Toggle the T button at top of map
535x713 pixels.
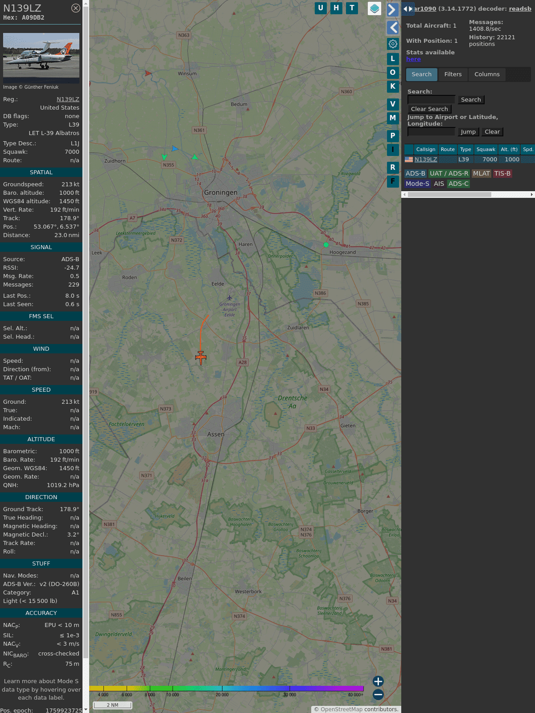pos(352,8)
